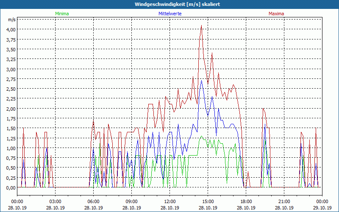The image size is (339, 212).
Task: Click the 3,75 y-axis label
Action: [11, 39]
